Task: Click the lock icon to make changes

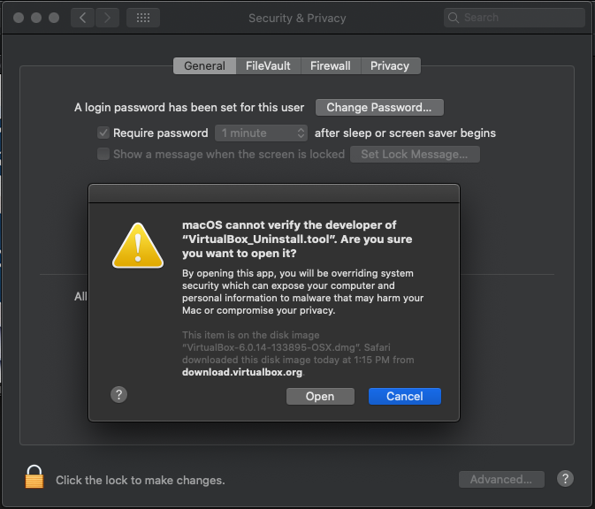Action: [x=34, y=477]
